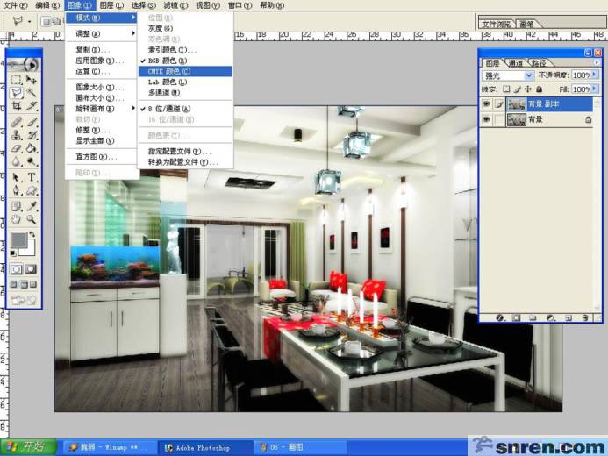Click layer style icon in Layers panel
Viewport: 608px width, 456px height.
[500, 318]
